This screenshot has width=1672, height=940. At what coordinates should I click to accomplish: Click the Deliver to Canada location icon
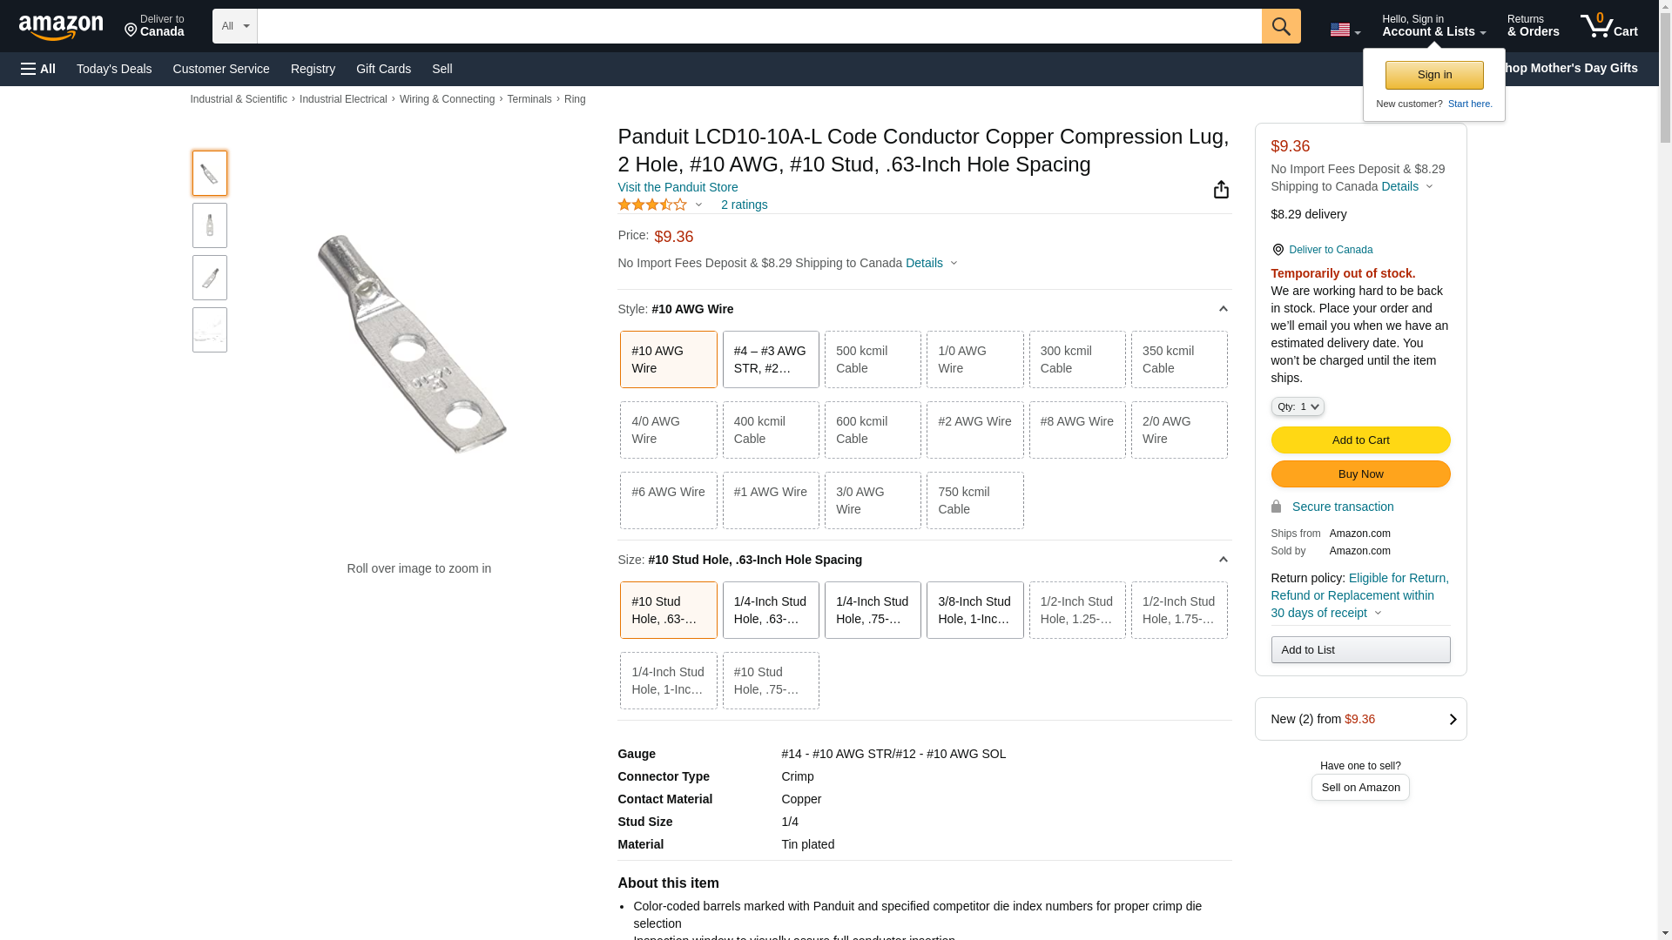[131, 30]
